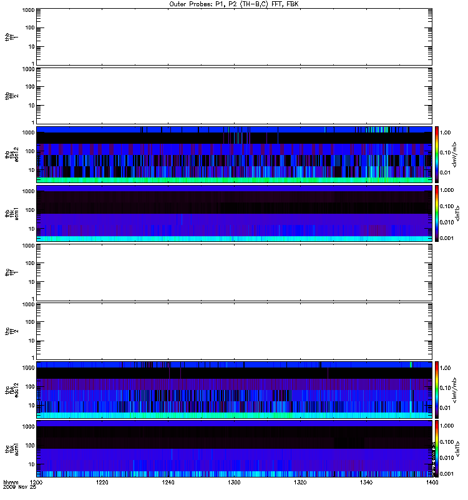The image size is (468, 500).
Task: Click the "1" tick of thc fff 1 panel
Action: (x=33, y=299)
